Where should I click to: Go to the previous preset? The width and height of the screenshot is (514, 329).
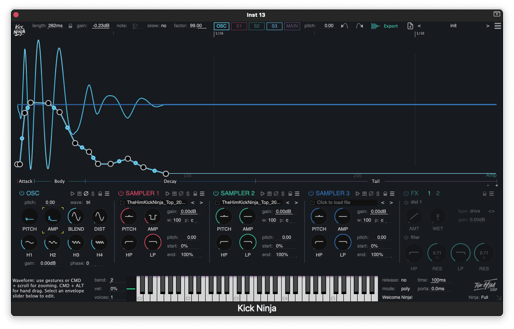click(x=419, y=26)
